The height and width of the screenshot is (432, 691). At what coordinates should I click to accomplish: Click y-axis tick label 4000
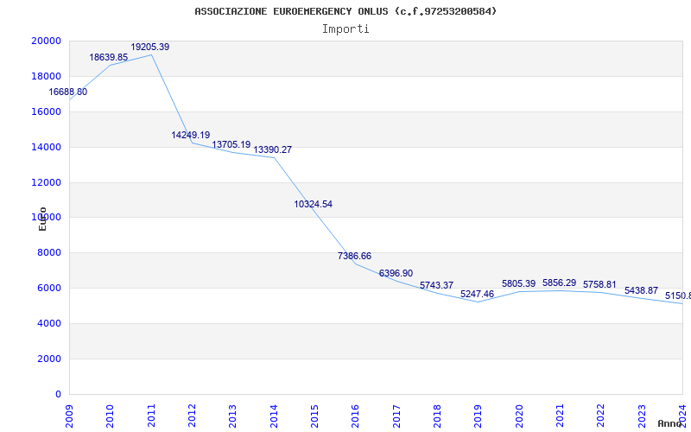click(48, 323)
